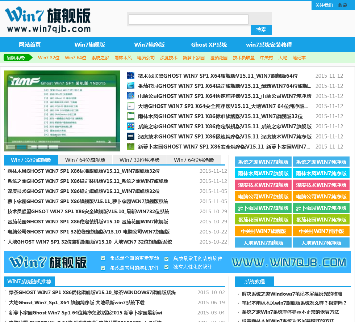Screen dimensions: 355x322
Task: Open Win7旗舰版 in the navigation bar
Action: pos(90,45)
